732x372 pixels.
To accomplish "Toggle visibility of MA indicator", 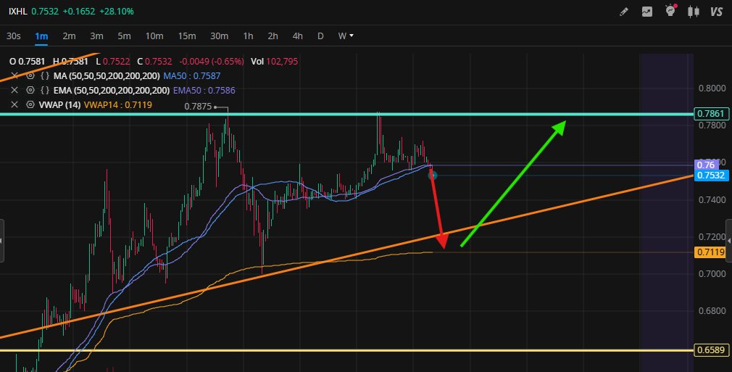I will [30, 75].
